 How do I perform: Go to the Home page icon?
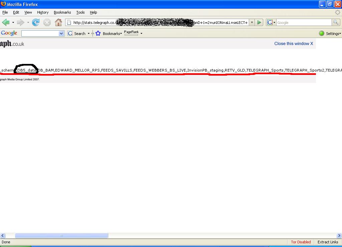pyautogui.click(x=58, y=22)
